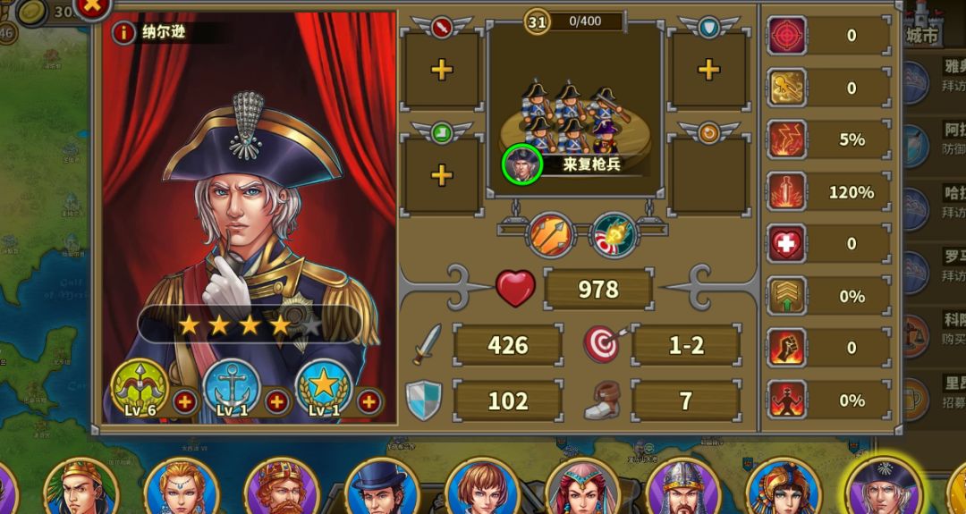Open the red crosshair stat icon
Viewport: 966px width, 514px height.
pos(787,35)
